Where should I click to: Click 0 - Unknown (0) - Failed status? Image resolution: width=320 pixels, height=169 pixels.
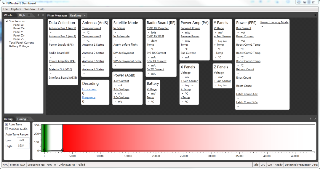coord(70,165)
